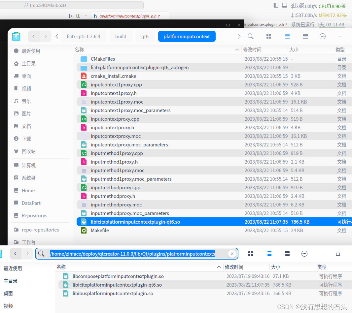Sort upper file list by 大小 column
This screenshot has width=352, height=313.
(310, 50)
